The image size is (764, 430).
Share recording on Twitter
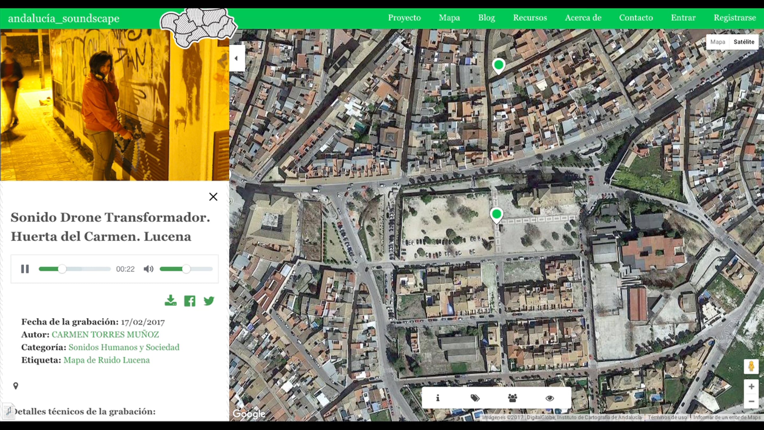pyautogui.click(x=209, y=301)
